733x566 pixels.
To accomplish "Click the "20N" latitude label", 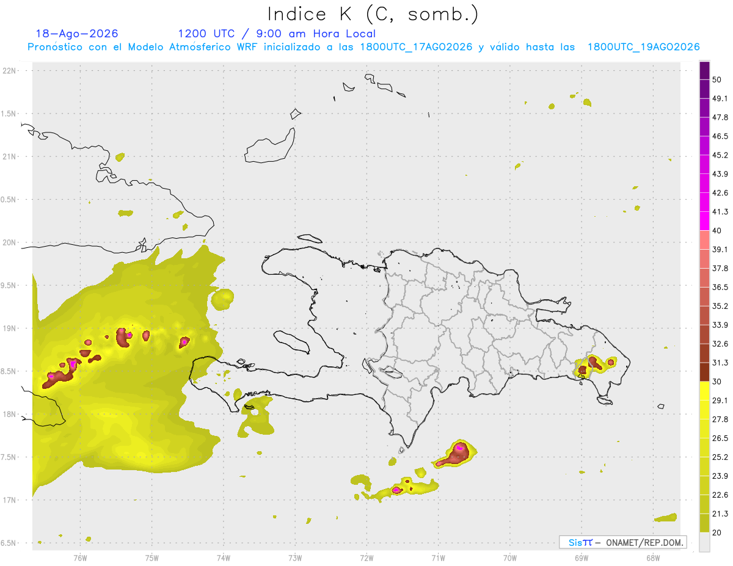I will (x=10, y=242).
